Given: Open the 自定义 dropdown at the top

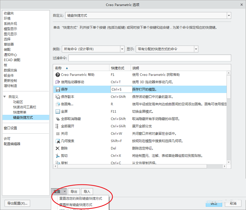Looking at the screenshot, I should point(229,15).
